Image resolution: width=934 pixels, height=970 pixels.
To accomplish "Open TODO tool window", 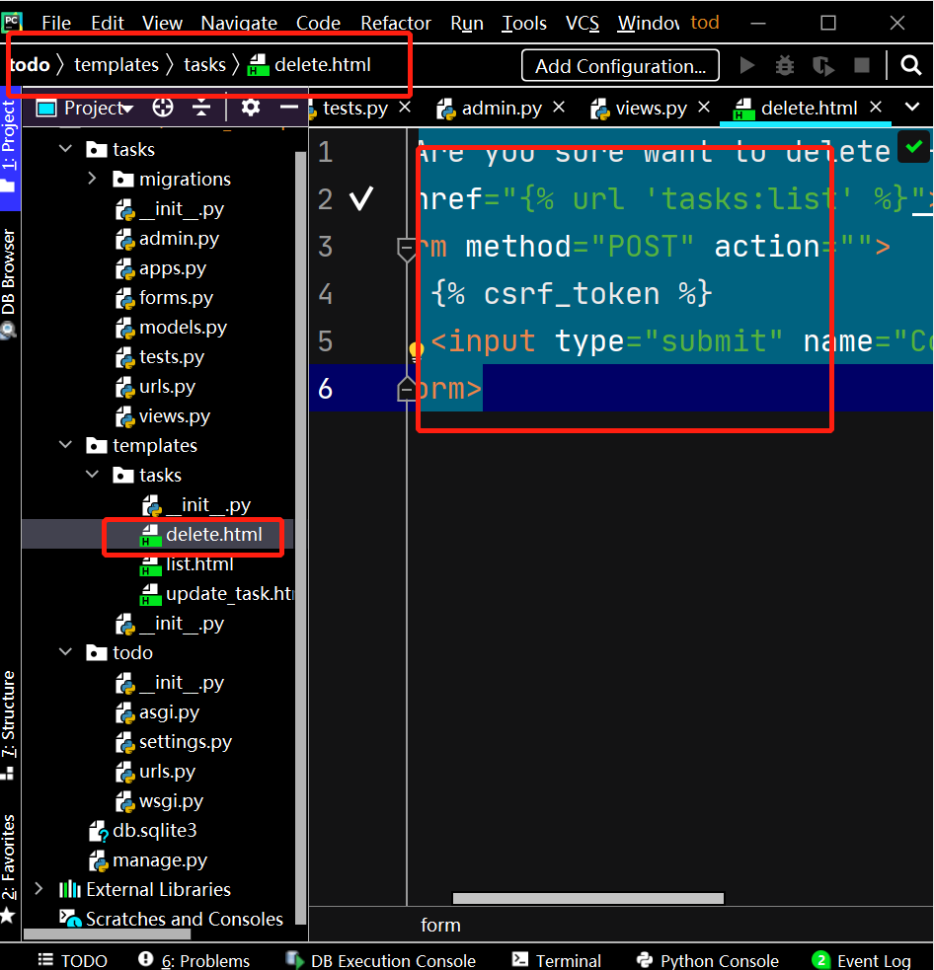I will click(73, 960).
